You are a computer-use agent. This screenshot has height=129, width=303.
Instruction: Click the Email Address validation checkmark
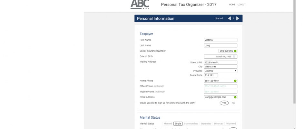tap(235, 97)
